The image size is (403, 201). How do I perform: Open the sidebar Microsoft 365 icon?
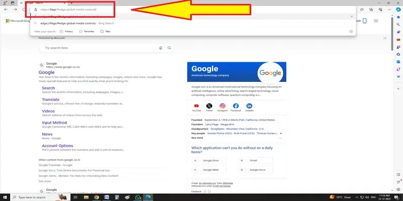tap(398, 54)
